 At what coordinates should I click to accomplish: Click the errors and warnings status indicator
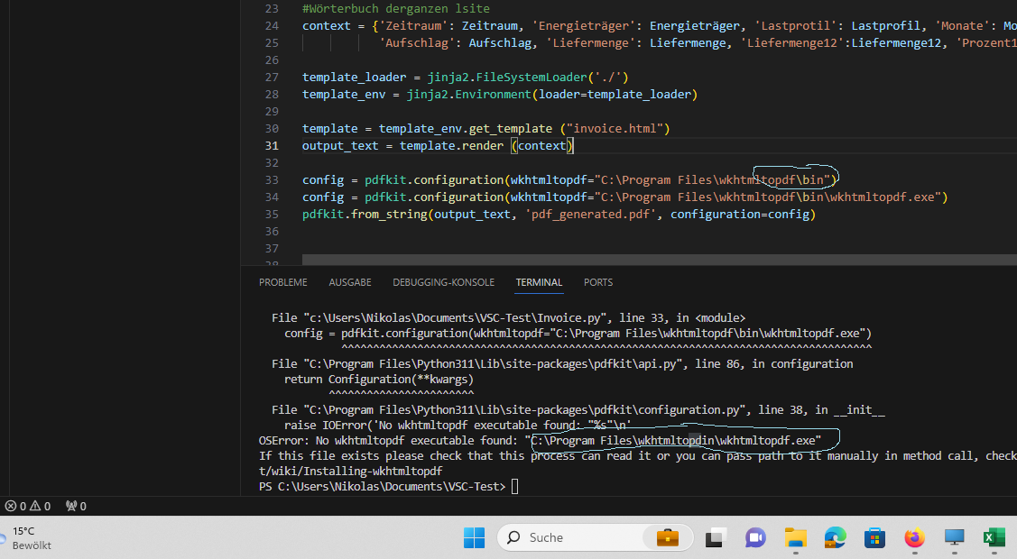click(x=28, y=506)
